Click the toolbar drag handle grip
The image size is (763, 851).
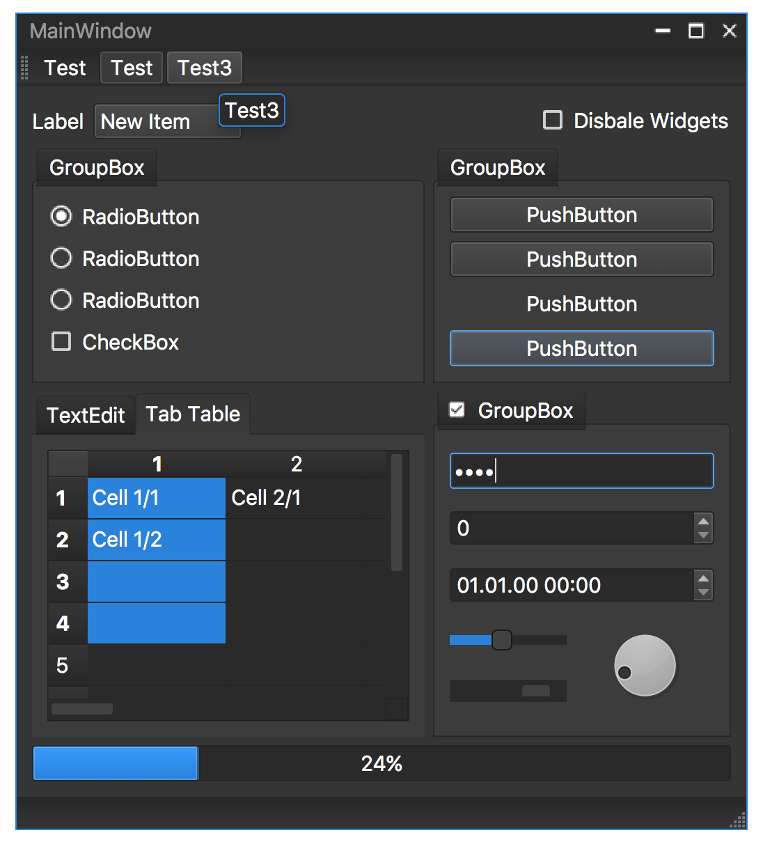24,68
